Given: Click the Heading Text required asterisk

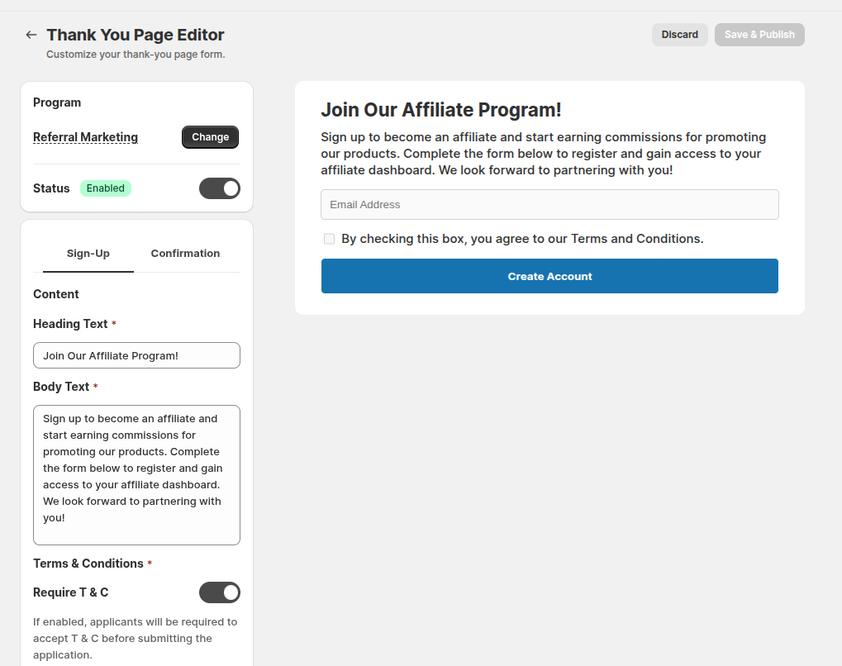Looking at the screenshot, I should pyautogui.click(x=115, y=323).
